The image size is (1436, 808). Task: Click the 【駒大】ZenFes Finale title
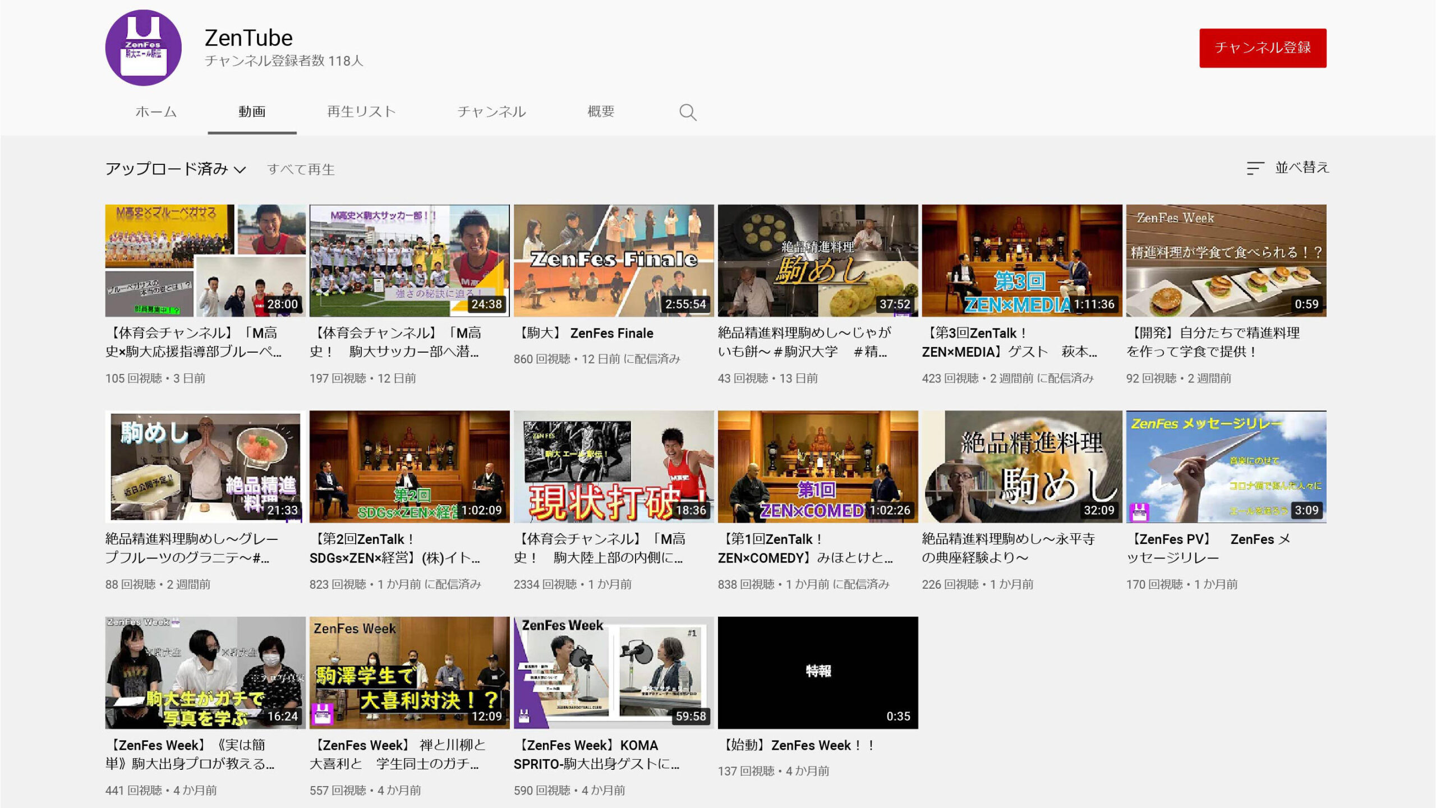point(583,333)
